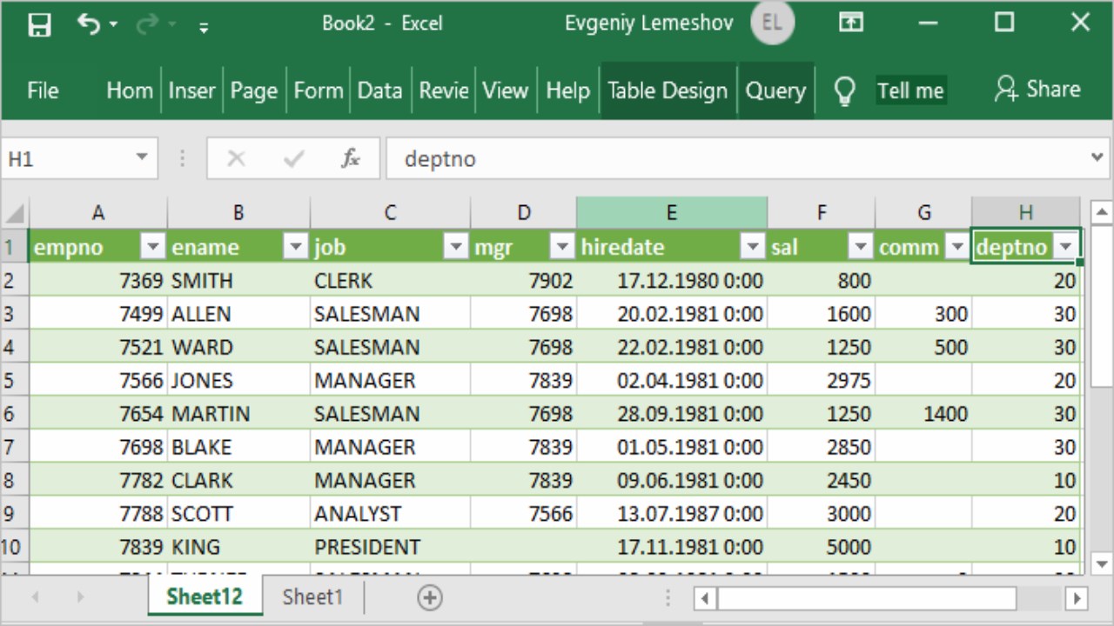This screenshot has width=1114, height=626.
Task: Open the mgr filter dropdown
Action: coord(562,247)
